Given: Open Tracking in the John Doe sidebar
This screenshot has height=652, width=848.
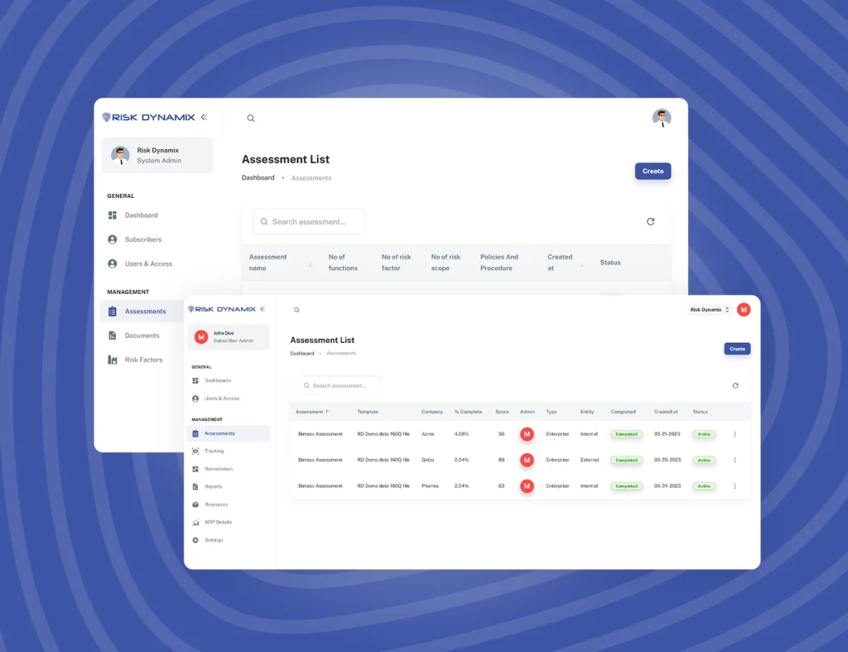Looking at the screenshot, I should click(214, 452).
